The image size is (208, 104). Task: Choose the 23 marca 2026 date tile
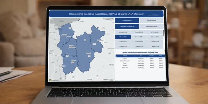point(139,42)
